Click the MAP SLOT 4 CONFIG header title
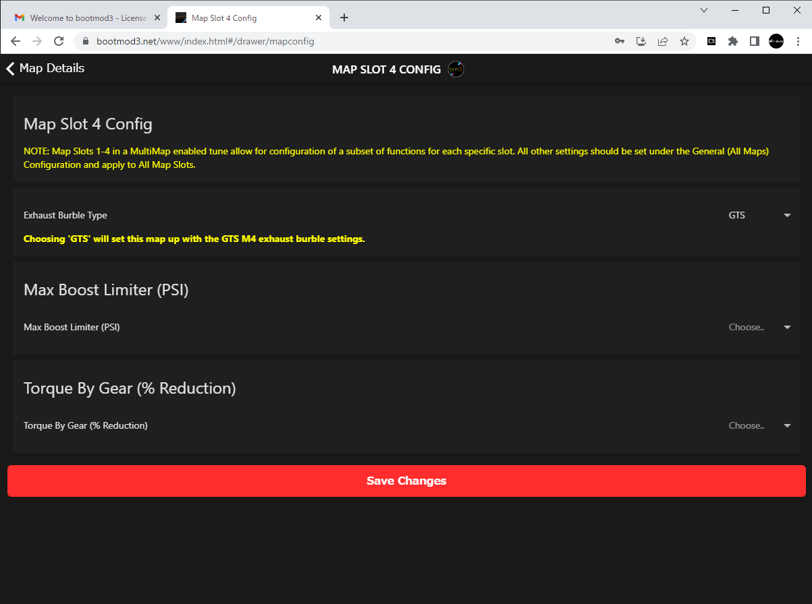 [386, 69]
